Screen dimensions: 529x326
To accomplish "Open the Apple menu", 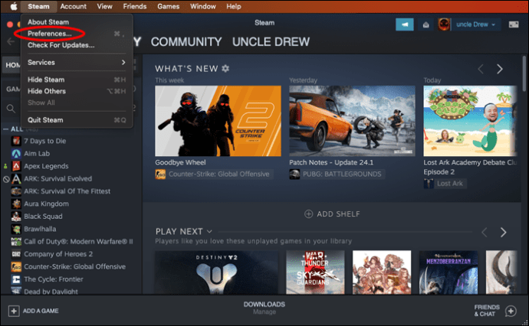I will (x=14, y=6).
